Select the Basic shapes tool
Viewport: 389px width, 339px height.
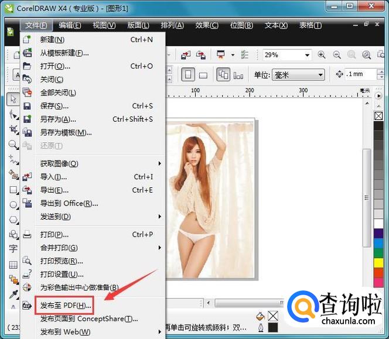[x=13, y=234]
